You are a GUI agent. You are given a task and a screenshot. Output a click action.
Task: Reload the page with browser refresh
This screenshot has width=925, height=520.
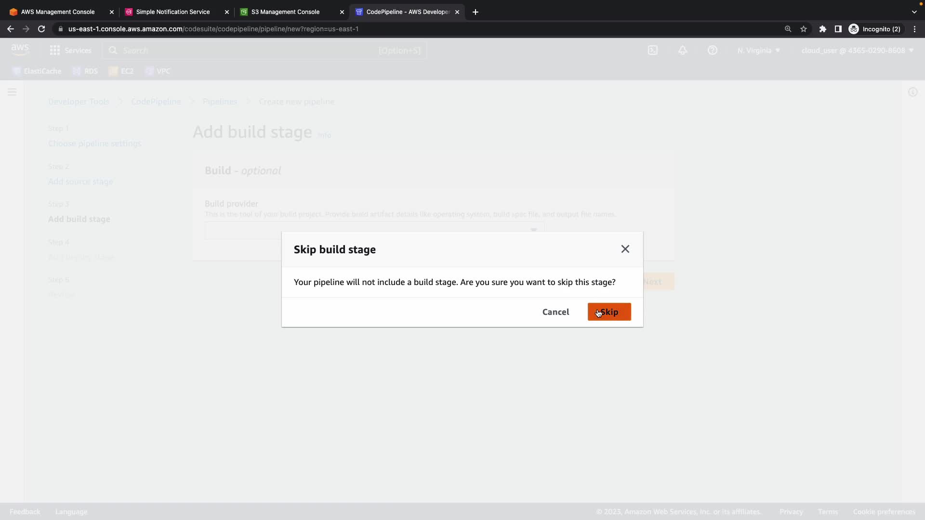[x=41, y=29]
